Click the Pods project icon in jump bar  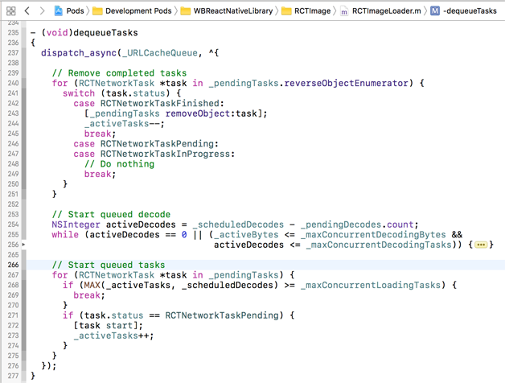click(59, 11)
